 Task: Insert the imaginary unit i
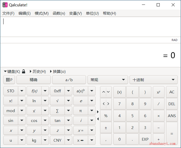click(81, 121)
